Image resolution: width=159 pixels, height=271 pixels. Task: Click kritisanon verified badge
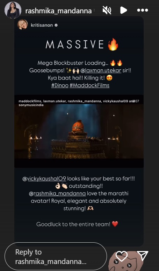[56, 25]
